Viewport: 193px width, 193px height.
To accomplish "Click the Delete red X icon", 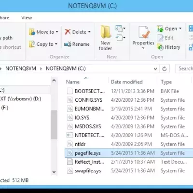I will point(68,32).
